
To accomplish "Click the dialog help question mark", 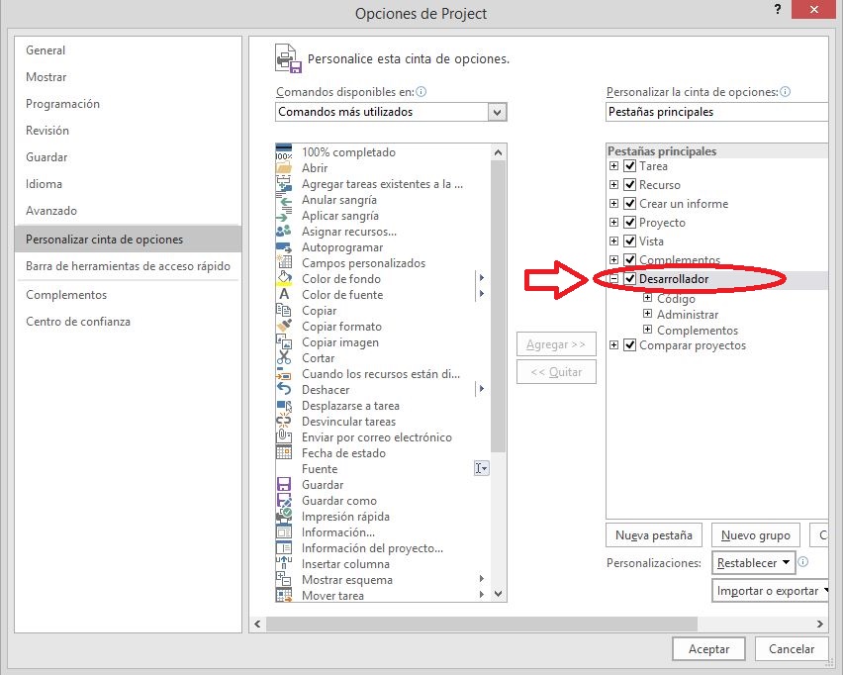I will pyautogui.click(x=778, y=9).
